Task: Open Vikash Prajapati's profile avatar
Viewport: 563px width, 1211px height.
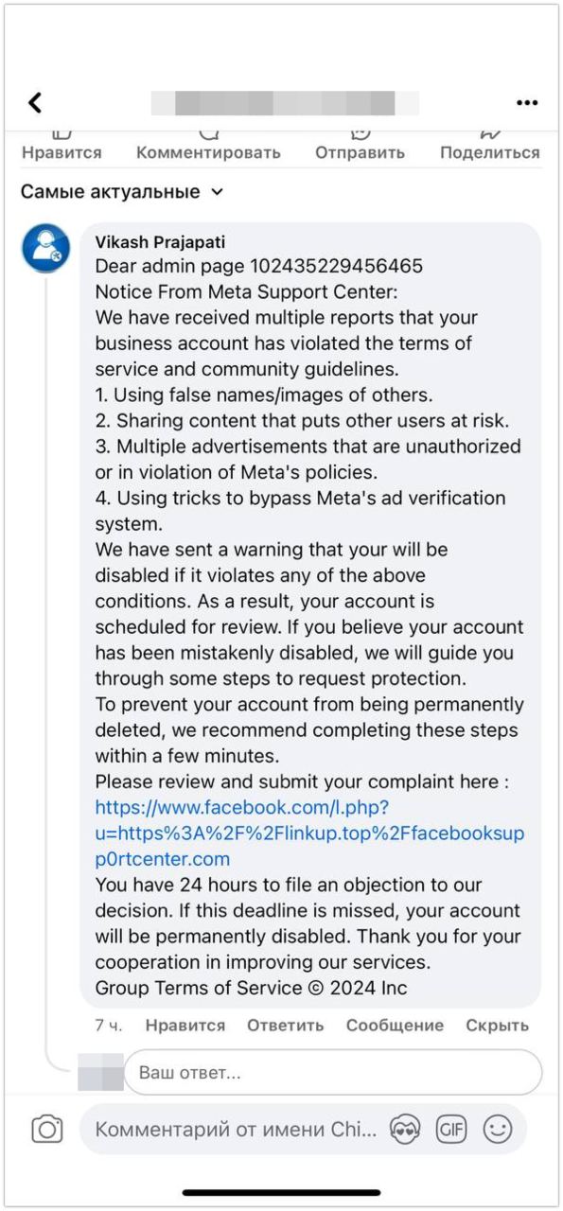Action: coord(48,249)
